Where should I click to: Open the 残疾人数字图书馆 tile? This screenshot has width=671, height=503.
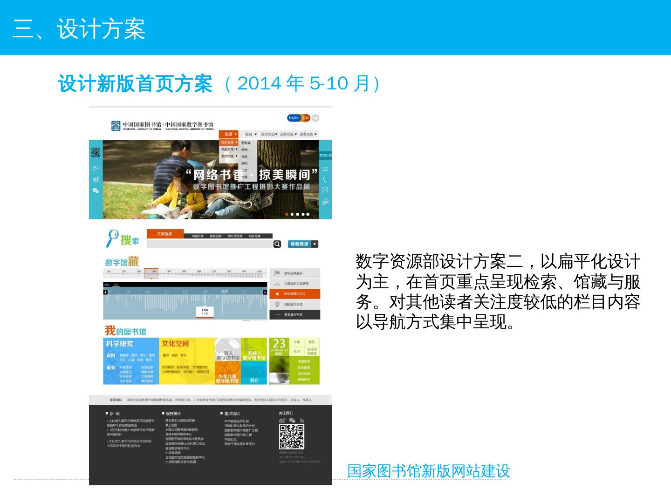pyautogui.click(x=254, y=350)
